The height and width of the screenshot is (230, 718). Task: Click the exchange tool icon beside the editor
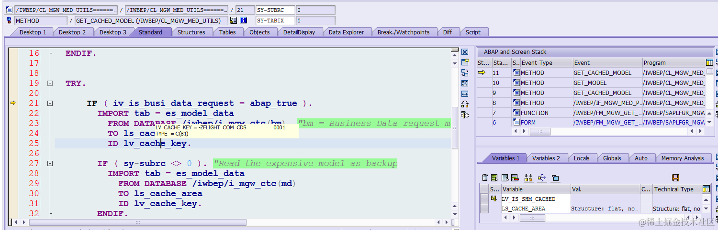(464, 73)
